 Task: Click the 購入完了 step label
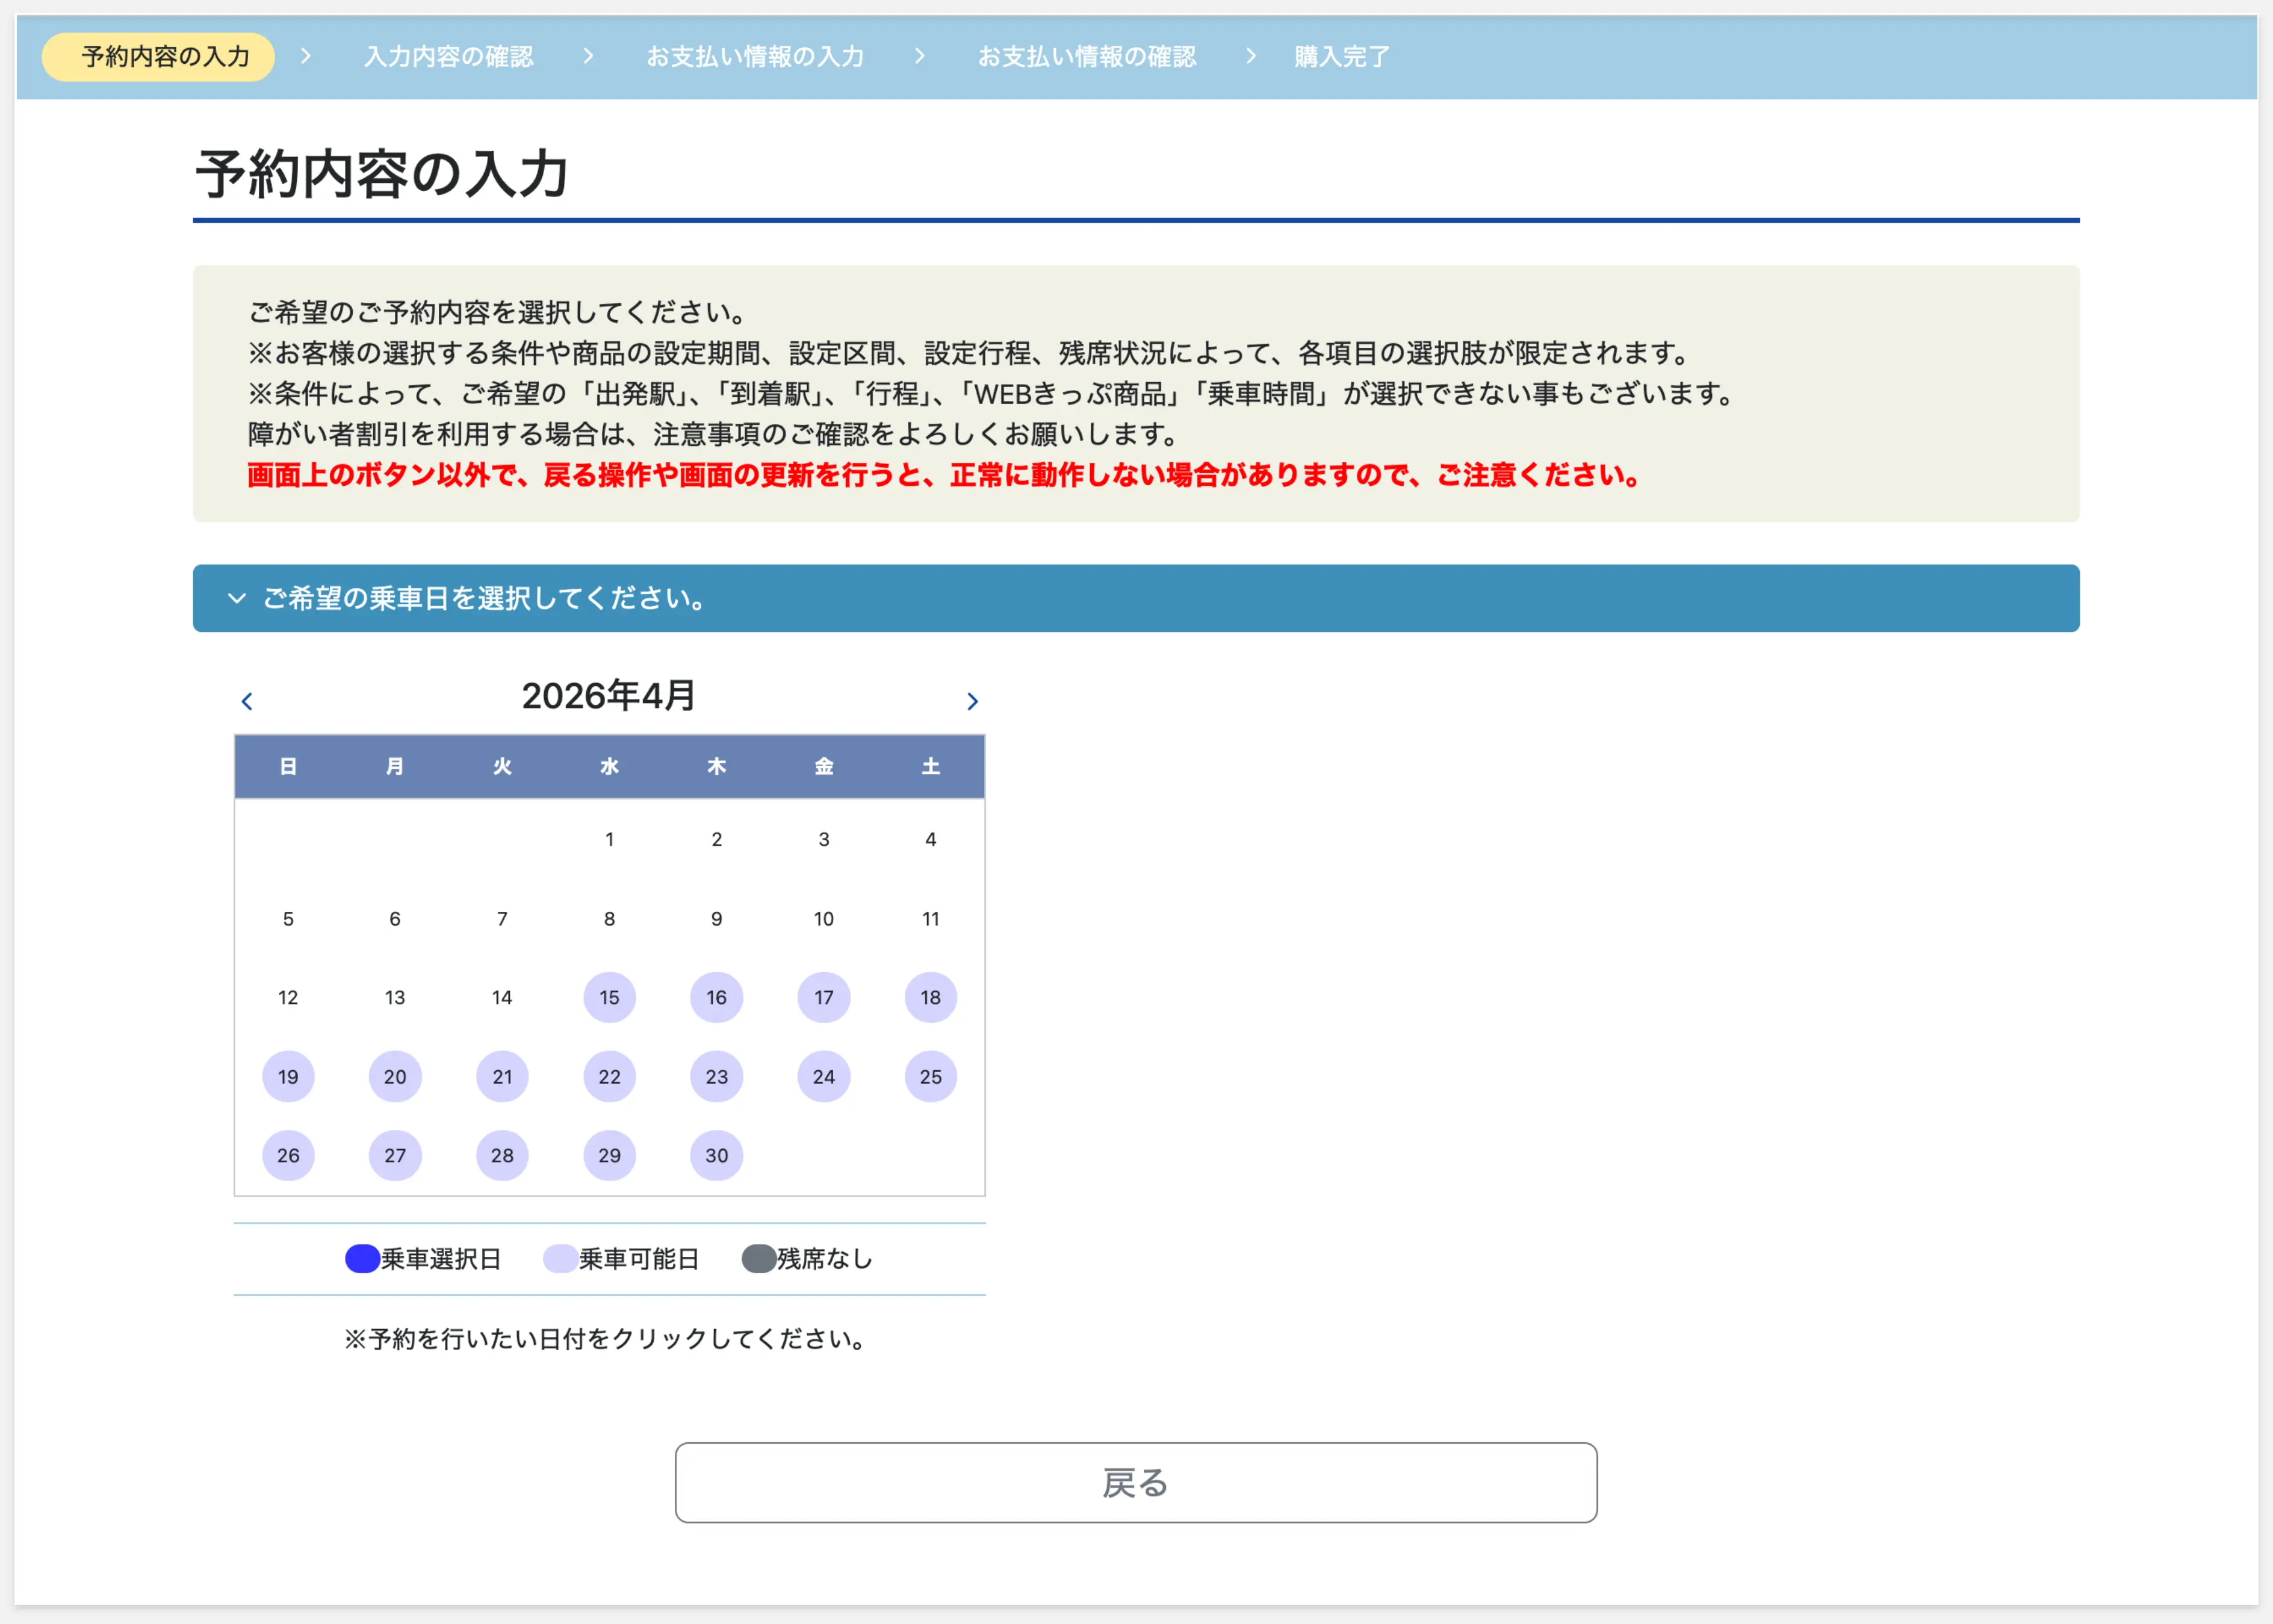[1341, 57]
